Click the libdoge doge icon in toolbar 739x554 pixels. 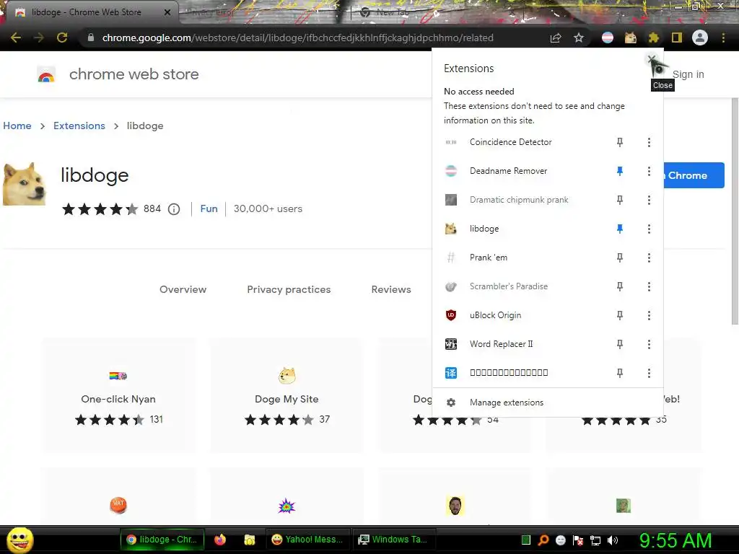[x=631, y=38]
